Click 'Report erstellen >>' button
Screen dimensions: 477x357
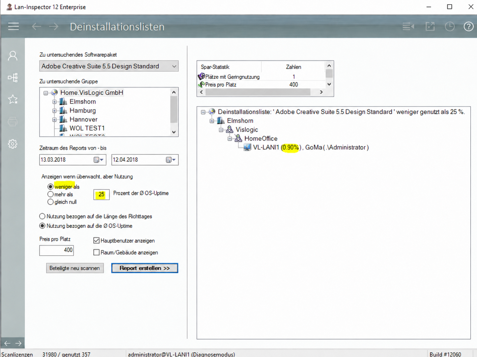coord(145,268)
